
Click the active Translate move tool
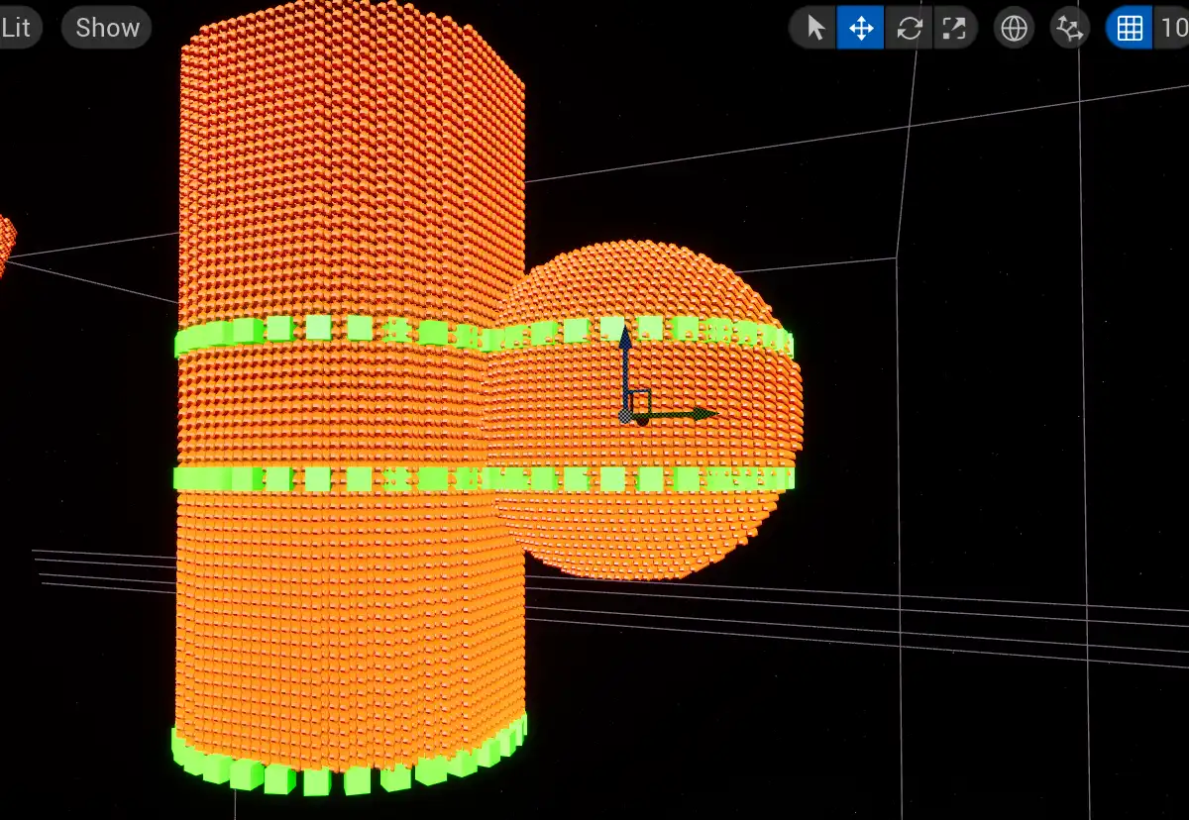tap(861, 28)
